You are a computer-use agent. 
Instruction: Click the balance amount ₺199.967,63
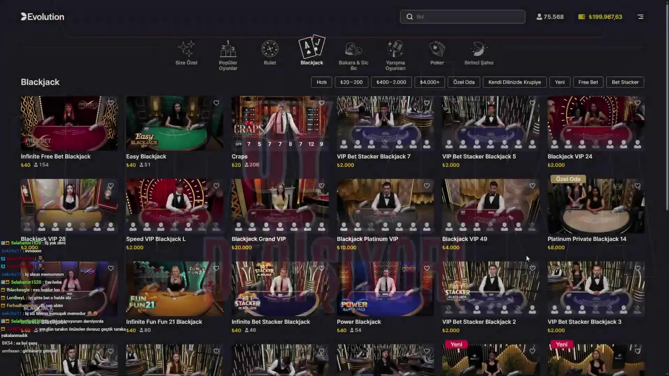(605, 17)
